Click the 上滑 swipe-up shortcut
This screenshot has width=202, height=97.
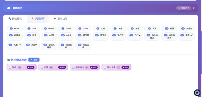pyautogui.click(x=100, y=28)
